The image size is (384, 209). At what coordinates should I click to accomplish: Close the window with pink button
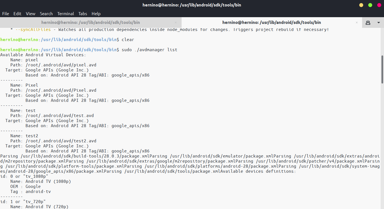(379, 5)
